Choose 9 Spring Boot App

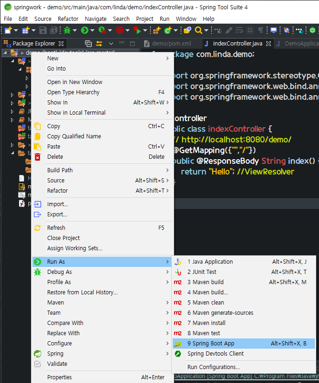click(x=244, y=344)
